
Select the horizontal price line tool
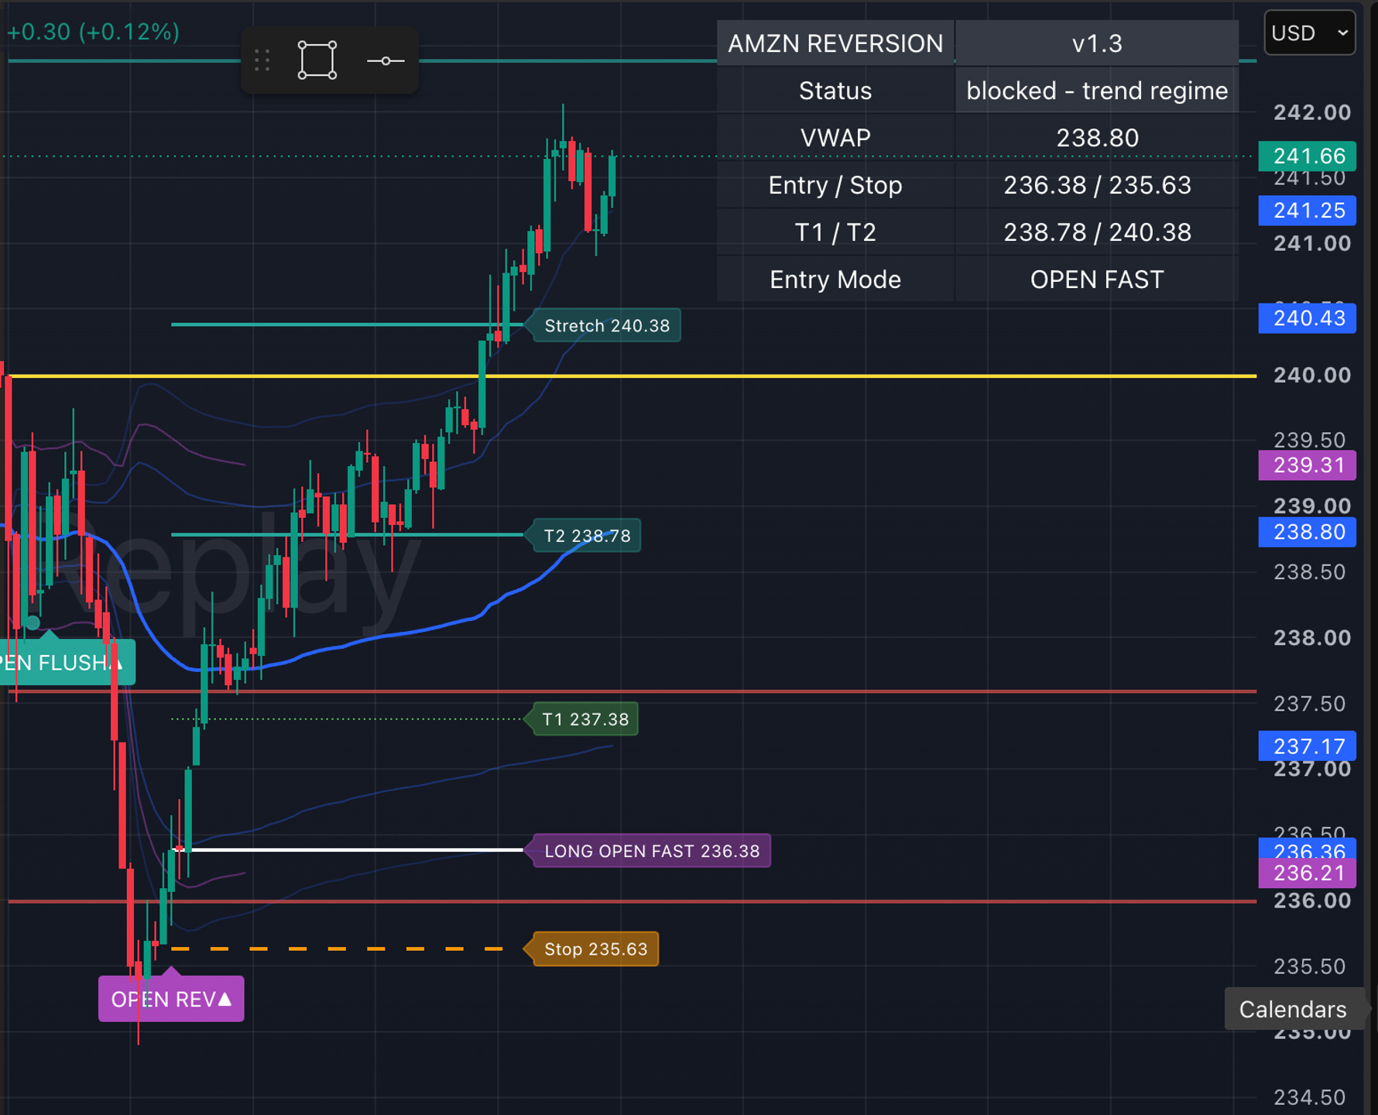[386, 60]
